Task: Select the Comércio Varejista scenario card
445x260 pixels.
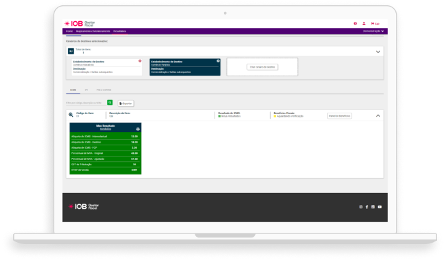Action: click(185, 67)
